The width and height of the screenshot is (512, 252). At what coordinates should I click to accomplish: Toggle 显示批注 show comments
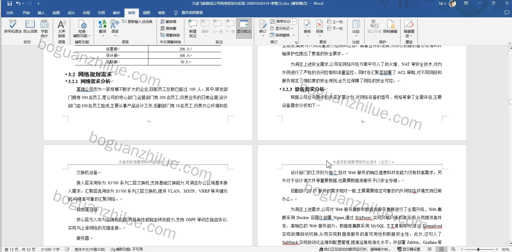[x=244, y=28]
